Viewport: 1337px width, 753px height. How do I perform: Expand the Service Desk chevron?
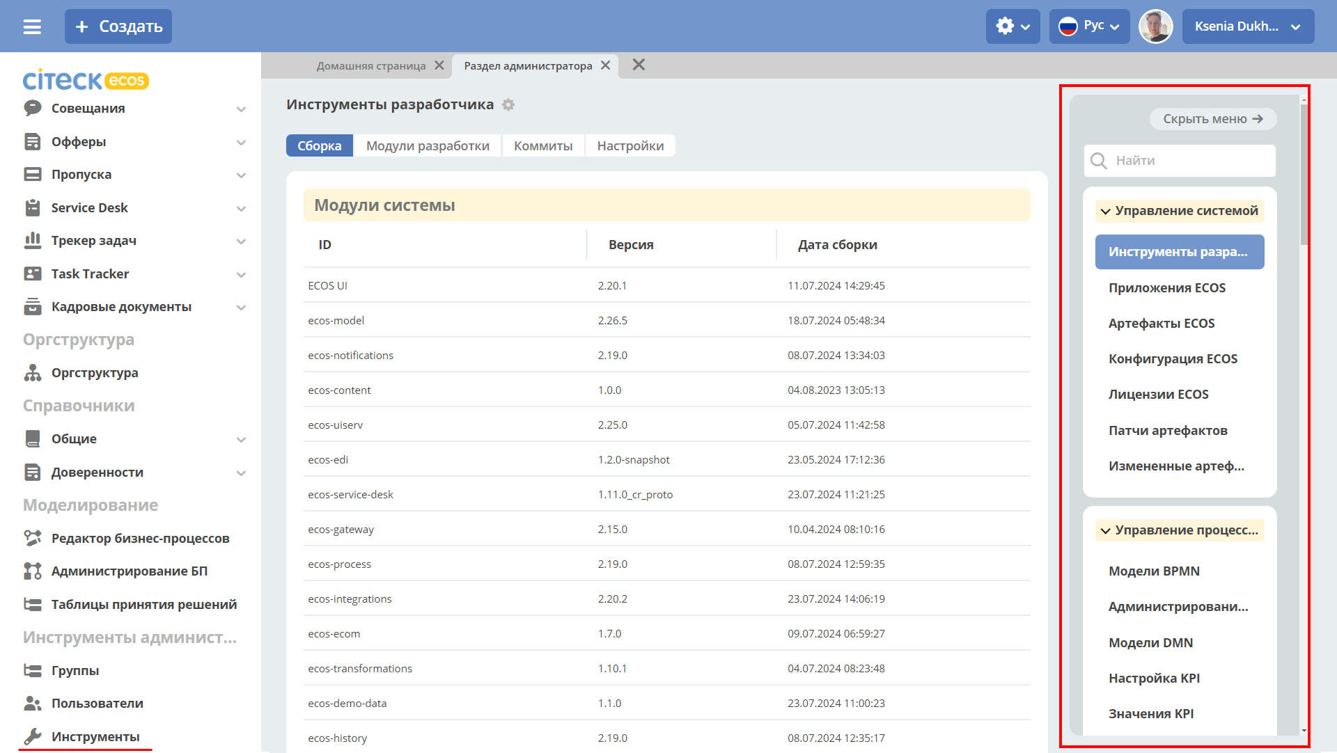tap(241, 208)
